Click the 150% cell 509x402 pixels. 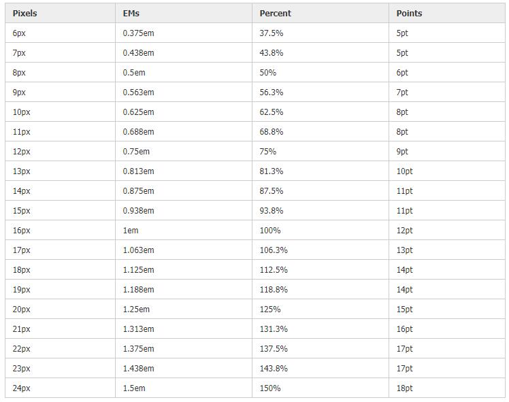(x=321, y=388)
